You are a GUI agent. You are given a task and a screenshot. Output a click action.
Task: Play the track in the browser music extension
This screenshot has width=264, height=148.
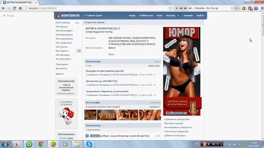177,8
